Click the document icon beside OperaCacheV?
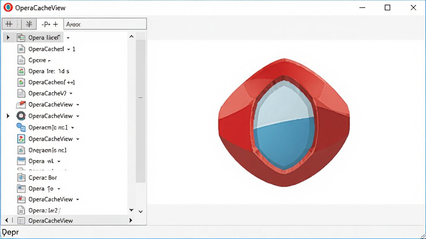 coord(21,93)
